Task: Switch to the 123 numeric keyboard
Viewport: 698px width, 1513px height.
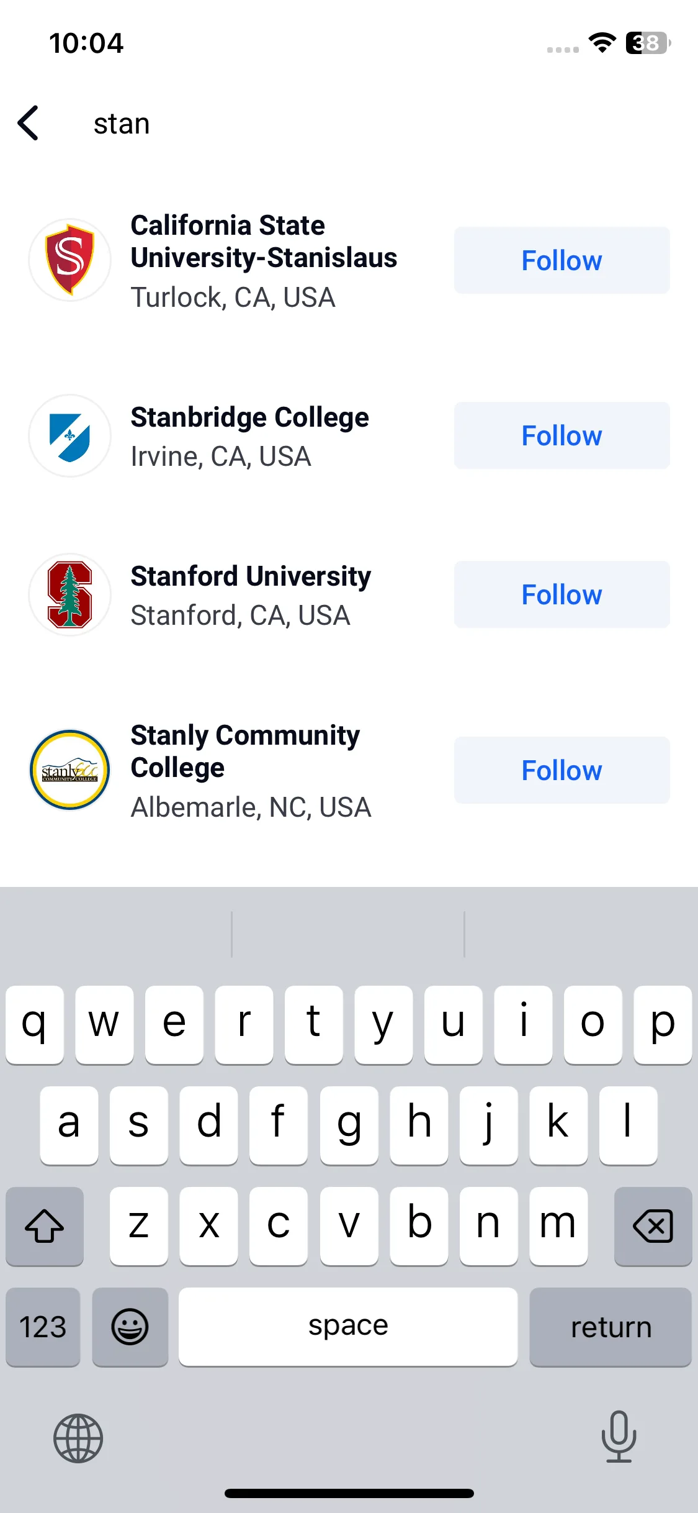Action: point(43,1327)
